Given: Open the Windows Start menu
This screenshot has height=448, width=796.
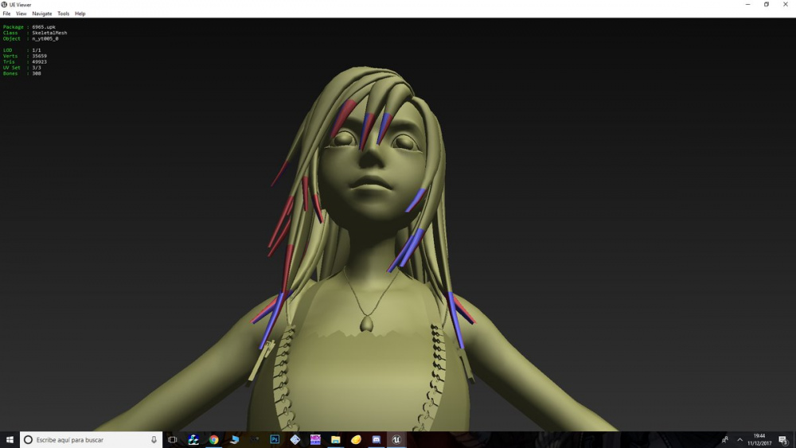Looking at the screenshot, I should pos(10,440).
